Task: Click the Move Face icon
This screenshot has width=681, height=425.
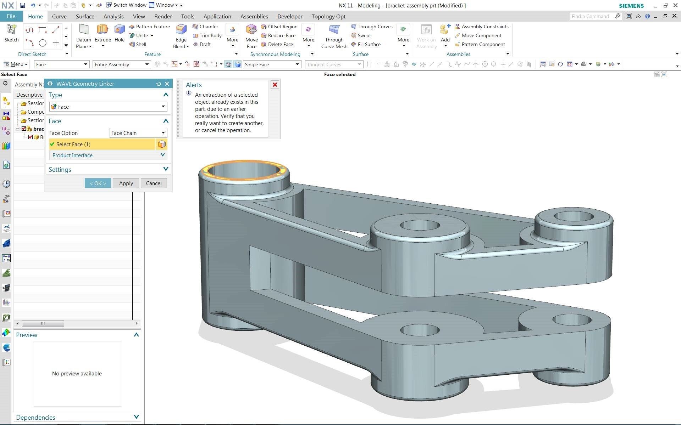Action: [x=251, y=30]
